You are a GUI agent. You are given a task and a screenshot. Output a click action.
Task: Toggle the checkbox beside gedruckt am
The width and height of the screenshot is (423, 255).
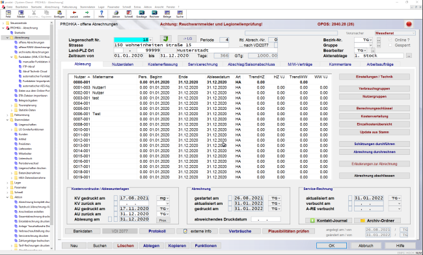click(230, 209)
